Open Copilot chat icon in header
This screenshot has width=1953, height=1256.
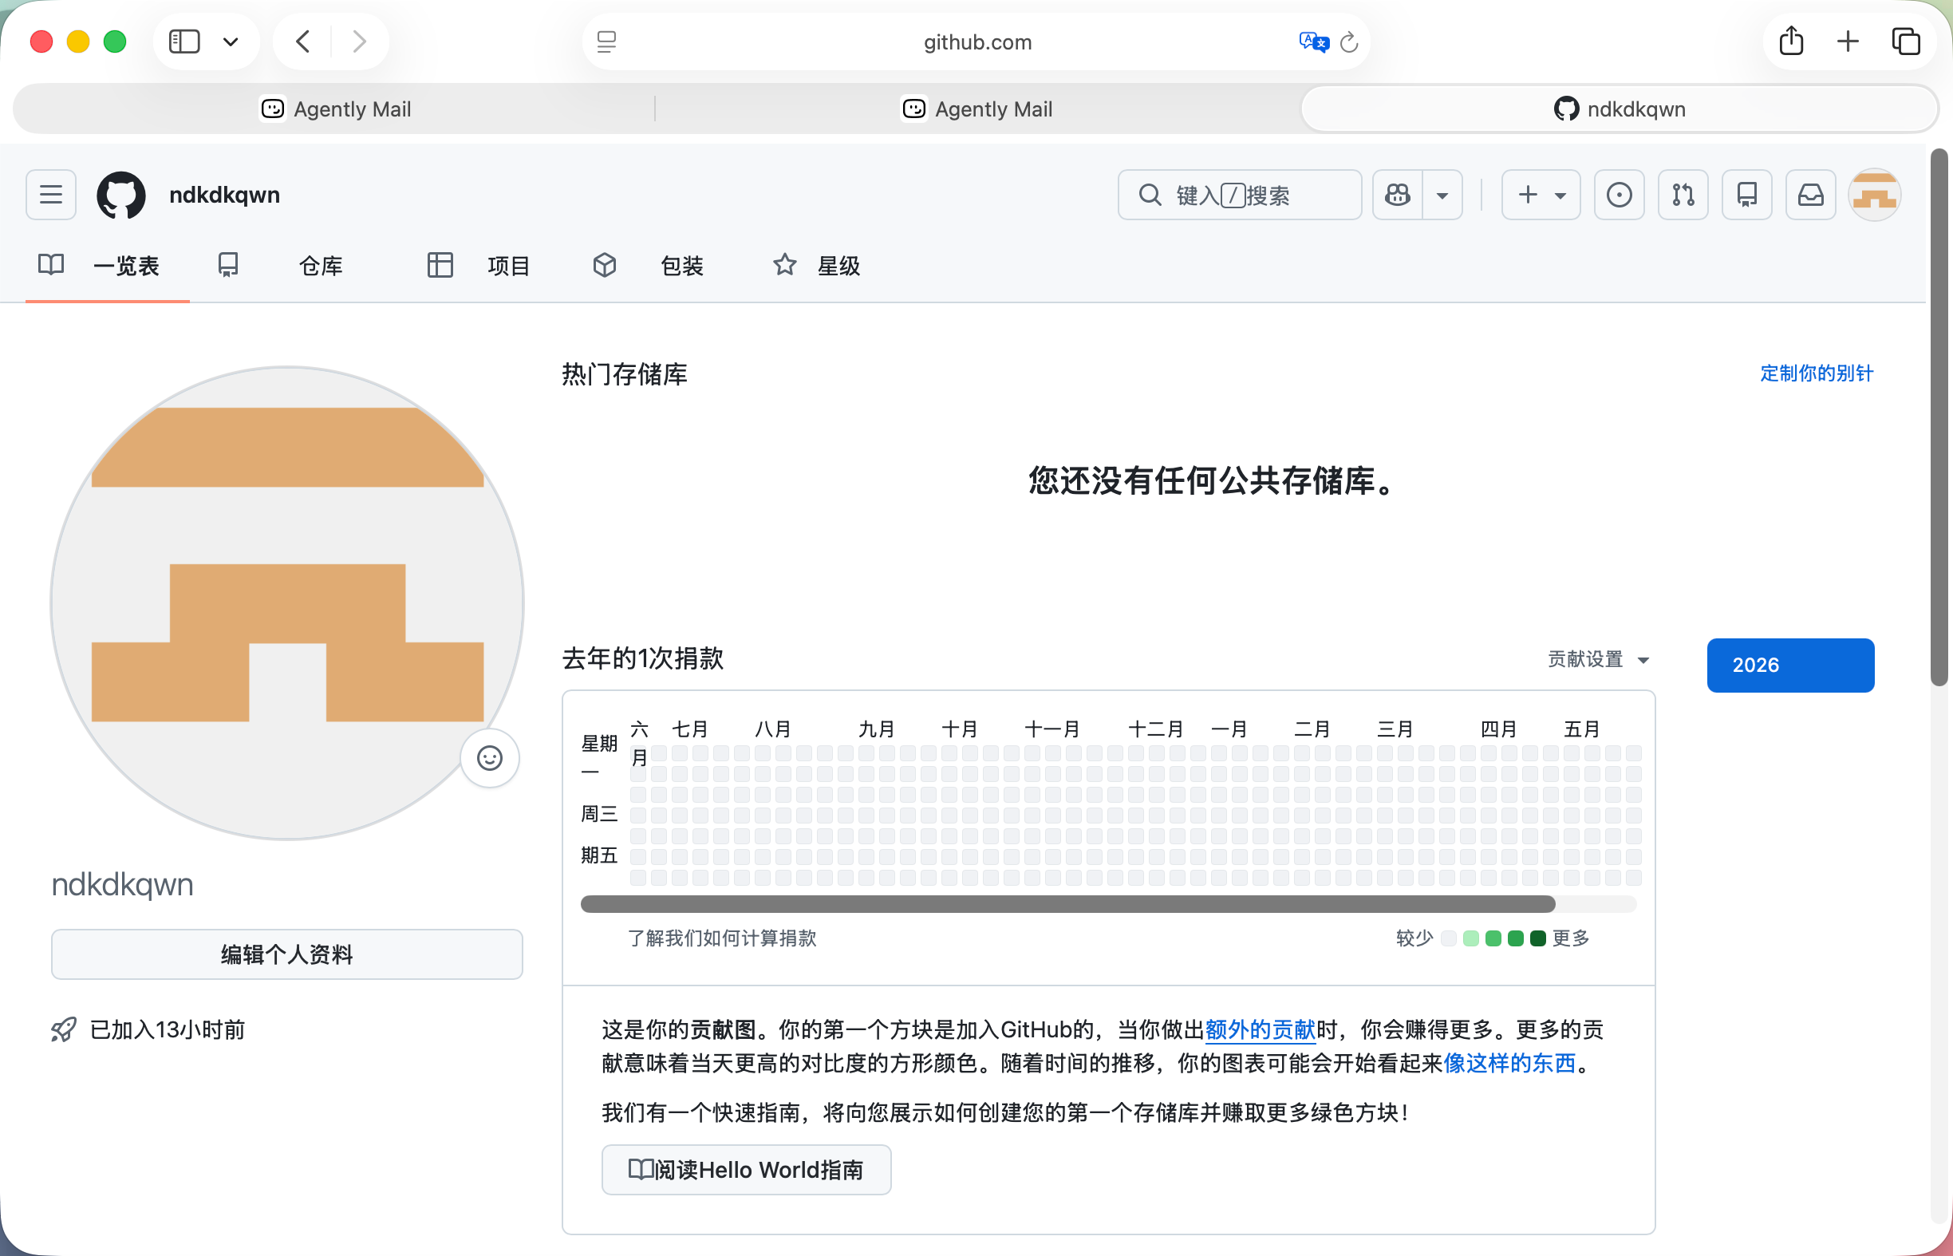(1398, 195)
